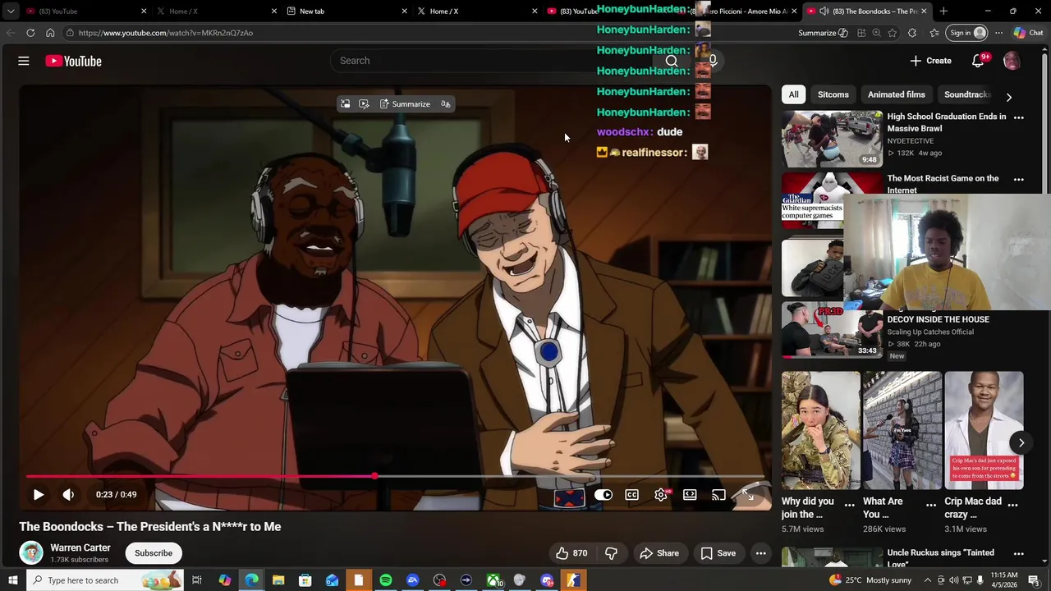Select the All filter chip
Screen dimensions: 1051x591
coord(794,94)
